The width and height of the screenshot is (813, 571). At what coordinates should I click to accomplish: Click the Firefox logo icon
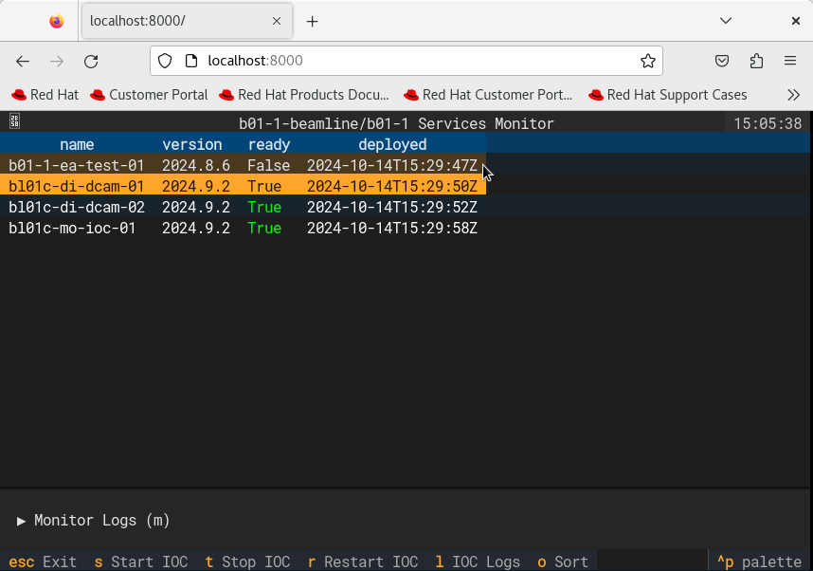point(57,21)
